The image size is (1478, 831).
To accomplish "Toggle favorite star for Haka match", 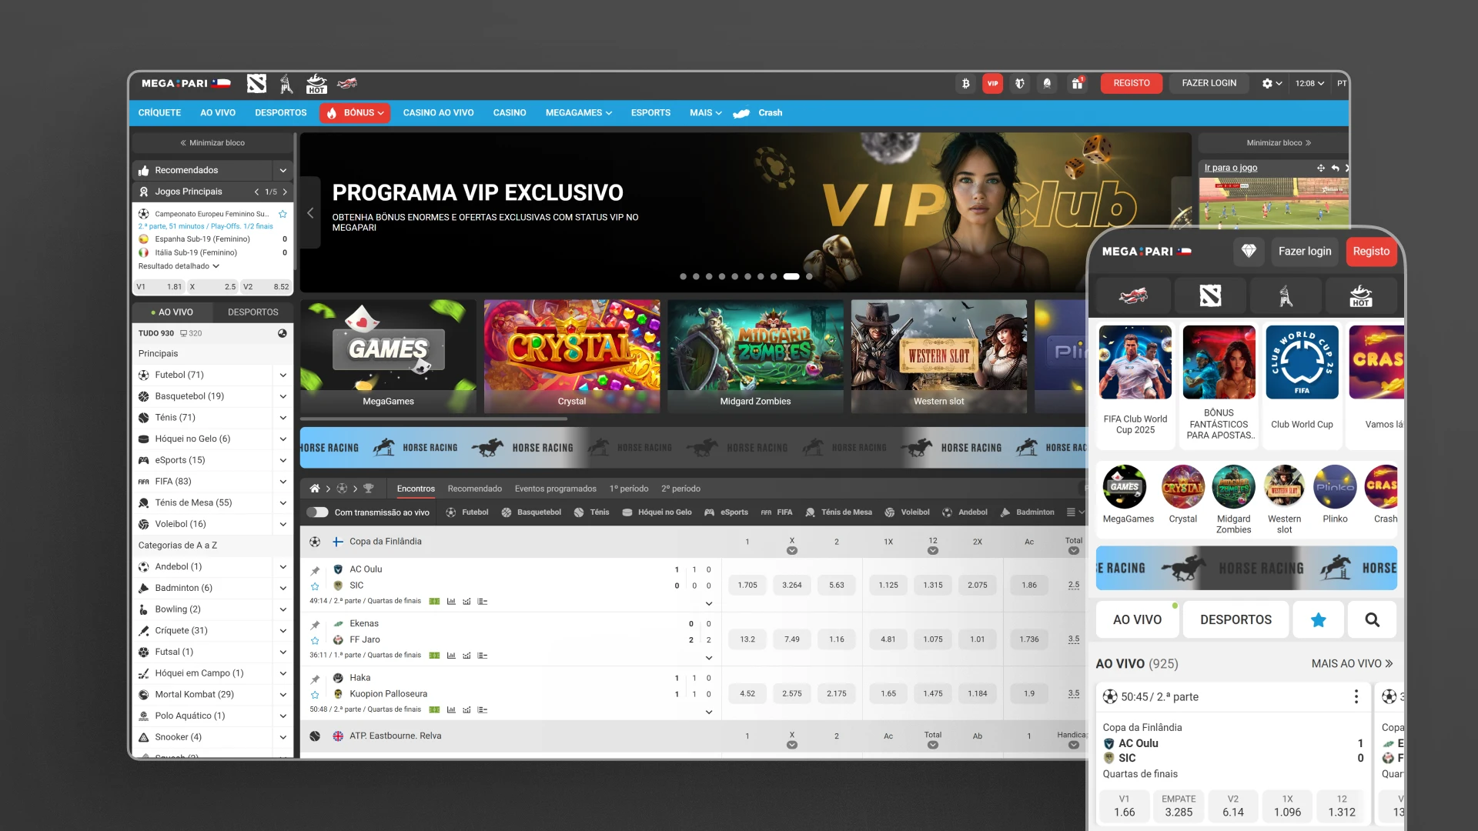I will [x=315, y=694].
